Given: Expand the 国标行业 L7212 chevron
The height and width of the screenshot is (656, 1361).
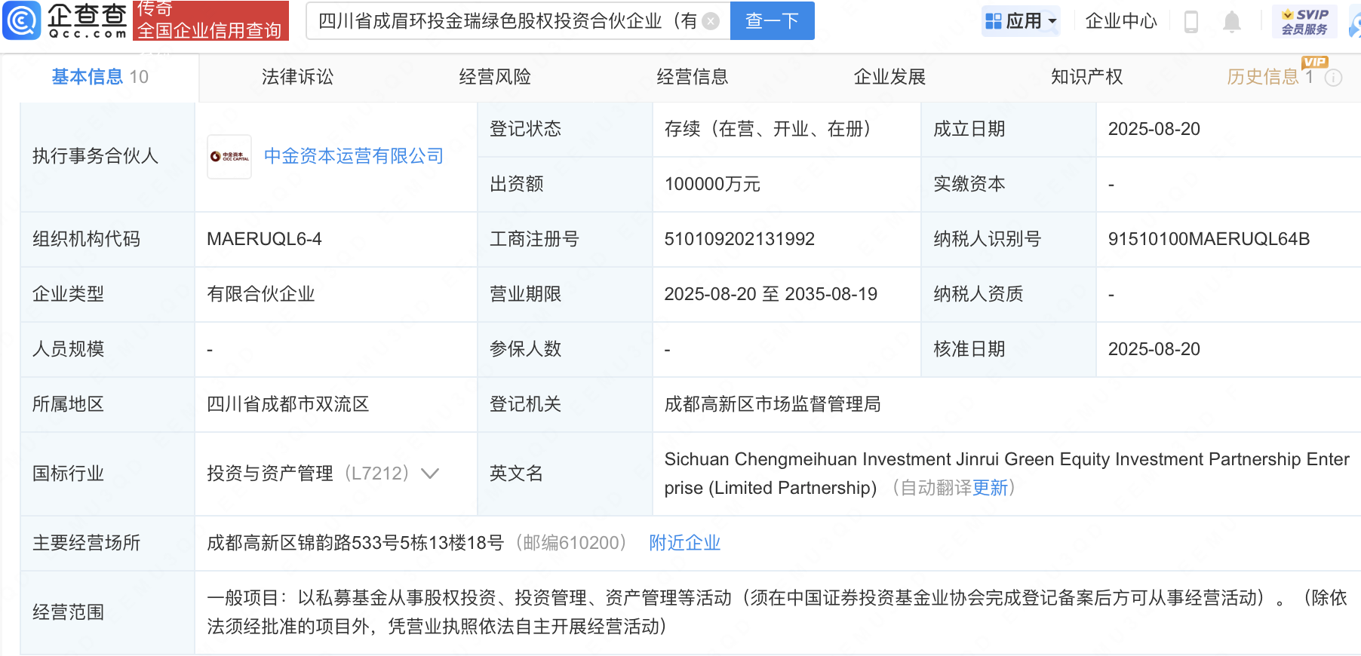Looking at the screenshot, I should point(430,474).
